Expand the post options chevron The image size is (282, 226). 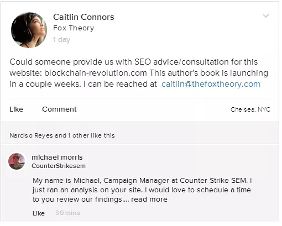266,16
